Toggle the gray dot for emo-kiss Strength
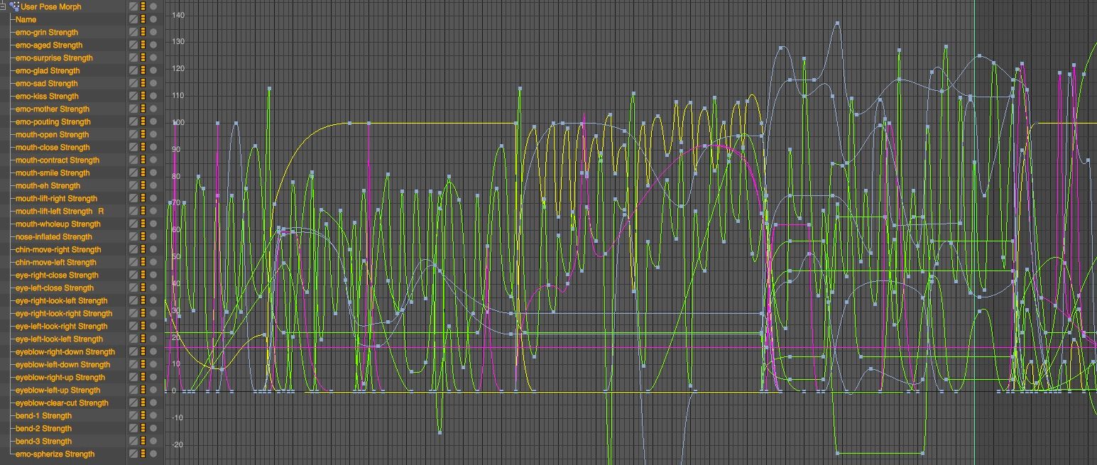 coord(153,96)
